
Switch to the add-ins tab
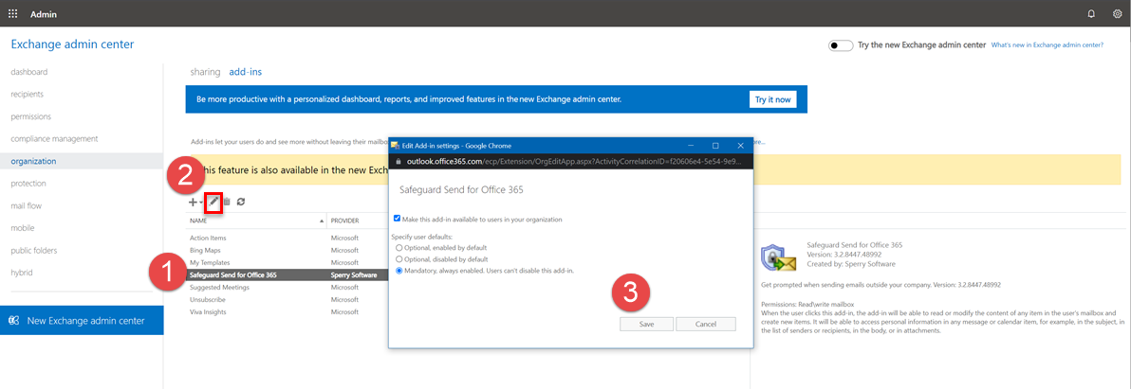[x=245, y=72]
